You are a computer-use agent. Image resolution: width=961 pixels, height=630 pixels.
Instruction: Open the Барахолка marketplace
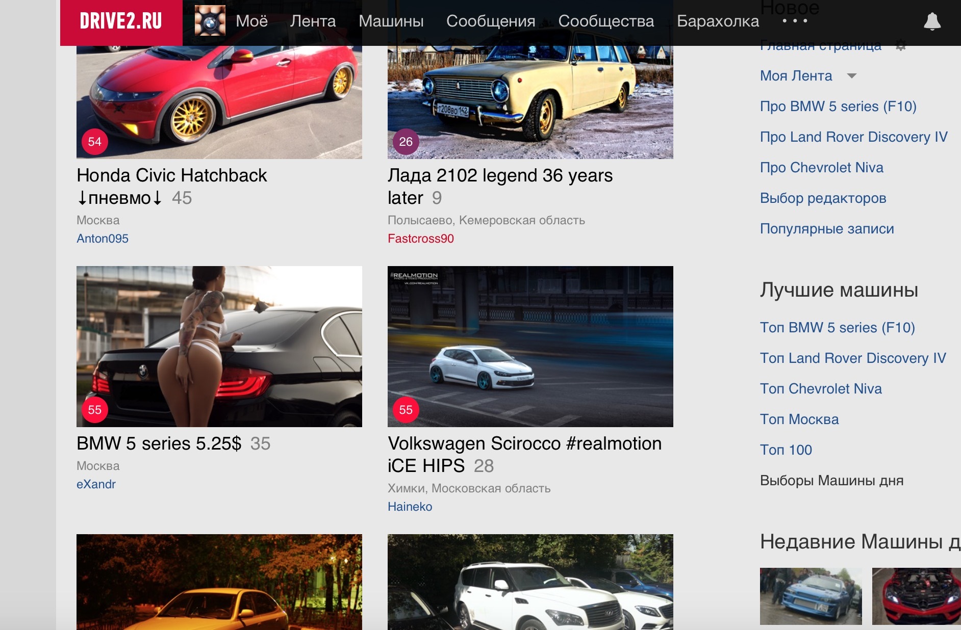point(718,21)
